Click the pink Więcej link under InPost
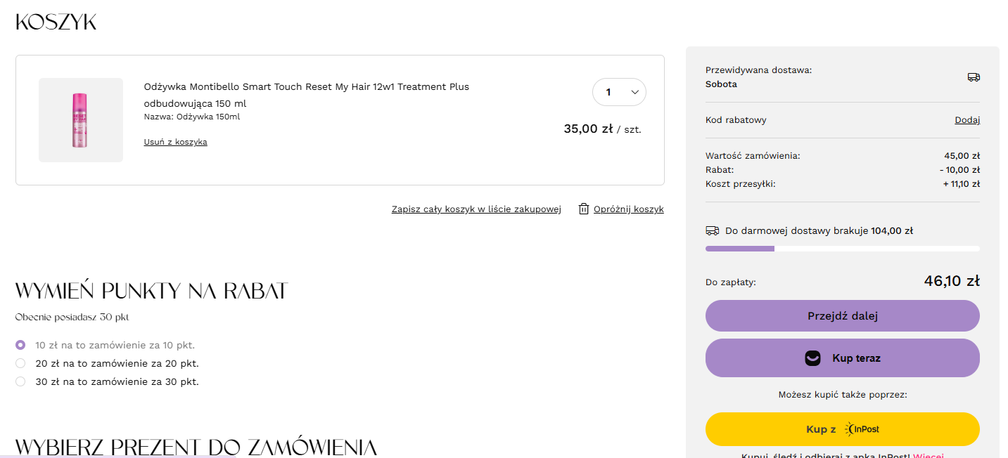Screen dimensions: 1008x458 pos(928,455)
